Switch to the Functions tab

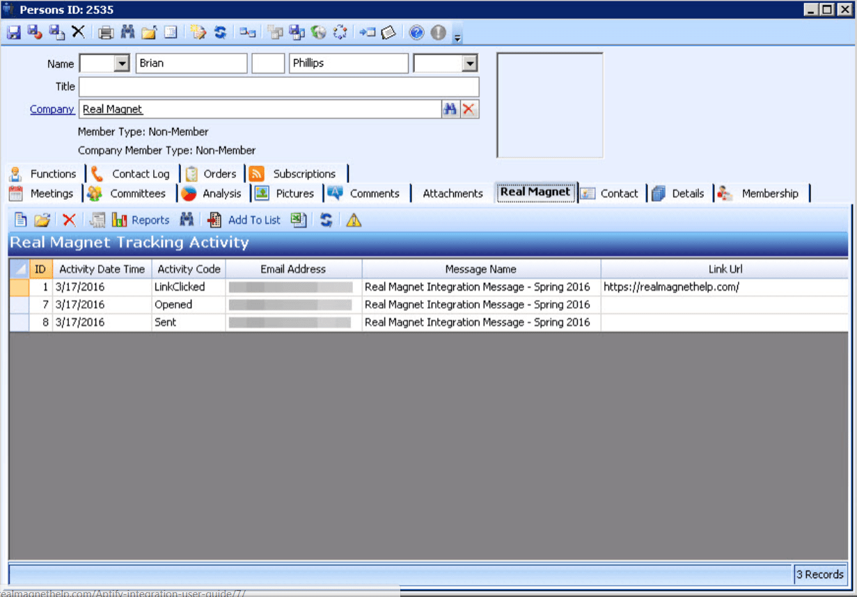[x=45, y=174]
